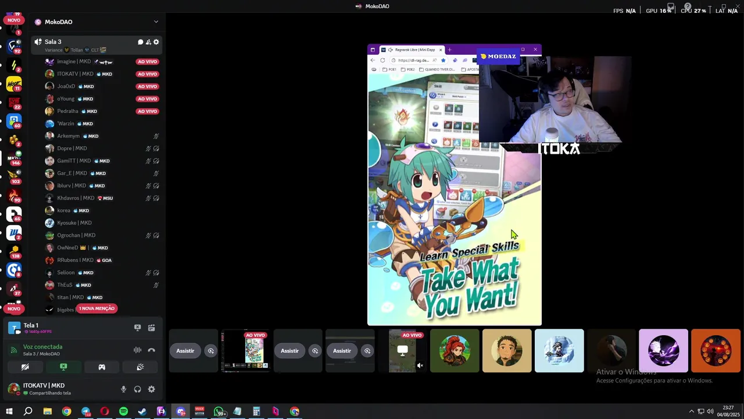This screenshot has height=419, width=744.
Task: Deafen audio with headphones icon
Action: (x=137, y=389)
